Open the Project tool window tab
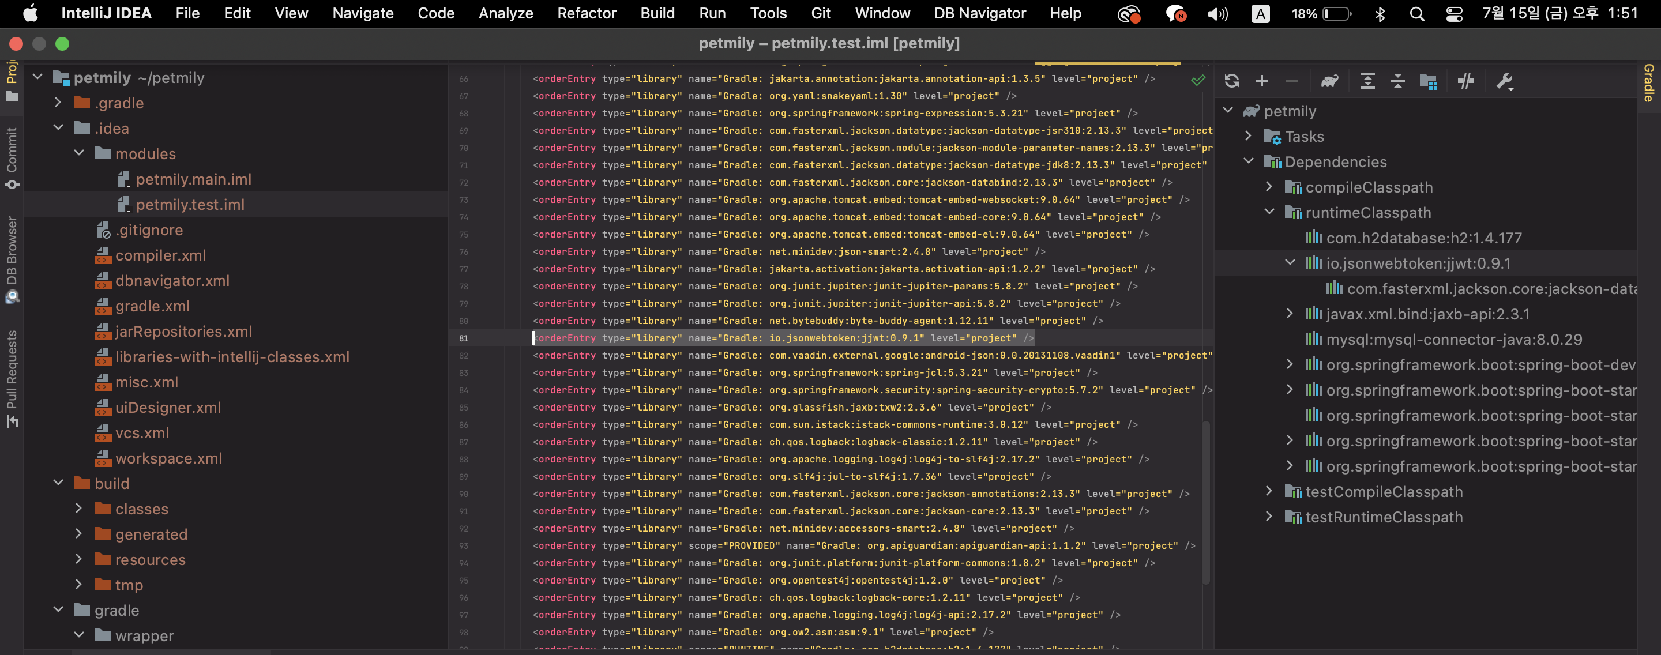The width and height of the screenshot is (1661, 655). [12, 82]
